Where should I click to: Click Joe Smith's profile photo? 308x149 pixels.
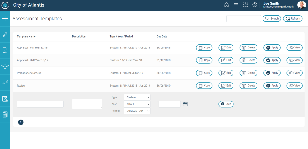click(x=301, y=5)
